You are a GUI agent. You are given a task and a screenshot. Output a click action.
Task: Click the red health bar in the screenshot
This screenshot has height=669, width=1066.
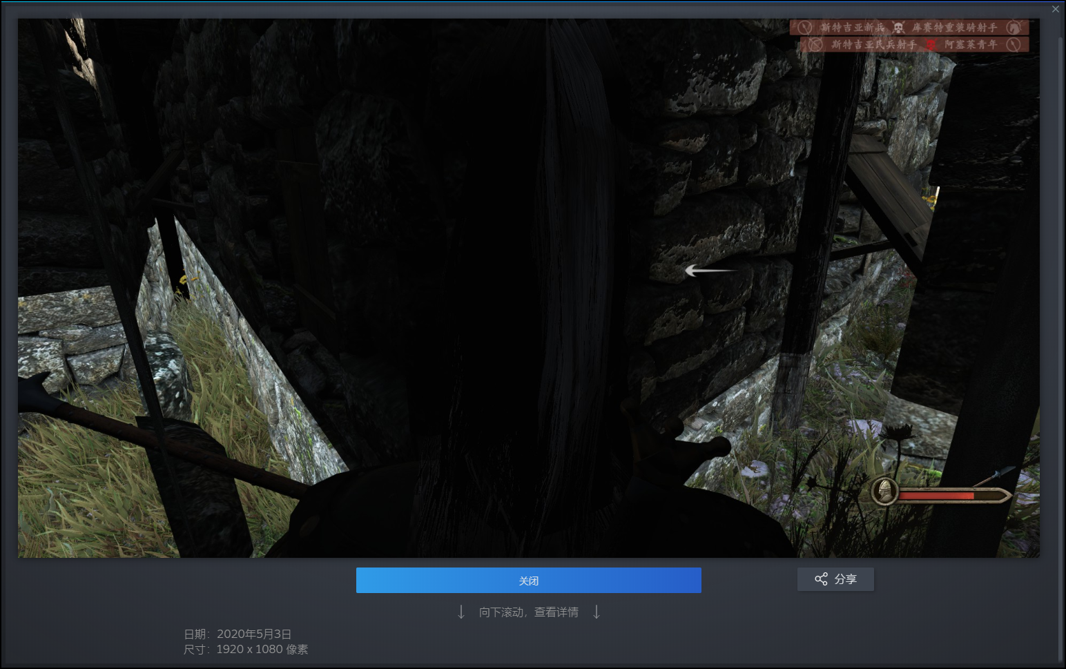(x=936, y=495)
